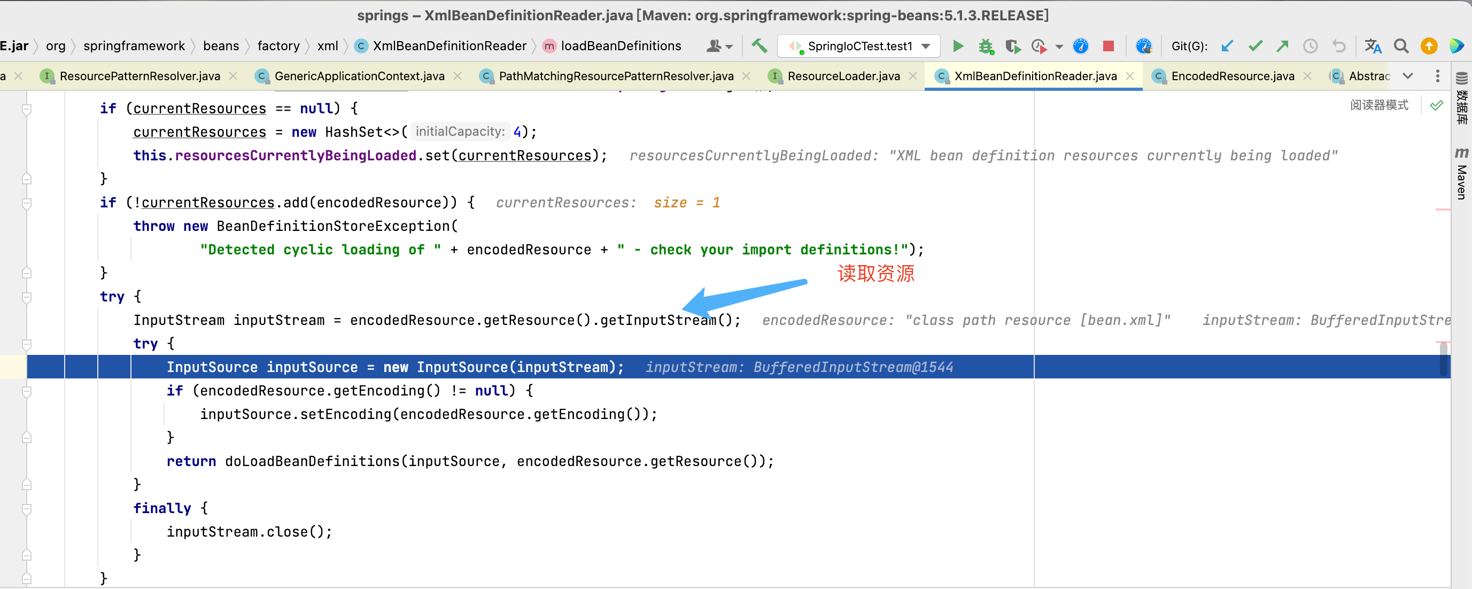1472x589 pixels.
Task: Show Git history via the clock icon
Action: click(1310, 46)
